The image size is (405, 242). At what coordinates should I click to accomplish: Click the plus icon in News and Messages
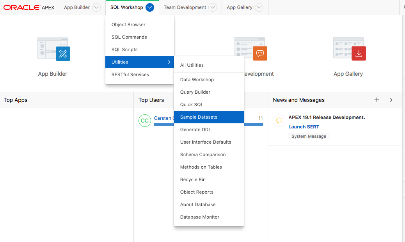pos(377,100)
